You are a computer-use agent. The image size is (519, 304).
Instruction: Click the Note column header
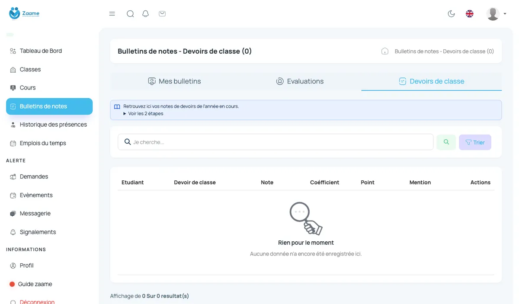[267, 182]
